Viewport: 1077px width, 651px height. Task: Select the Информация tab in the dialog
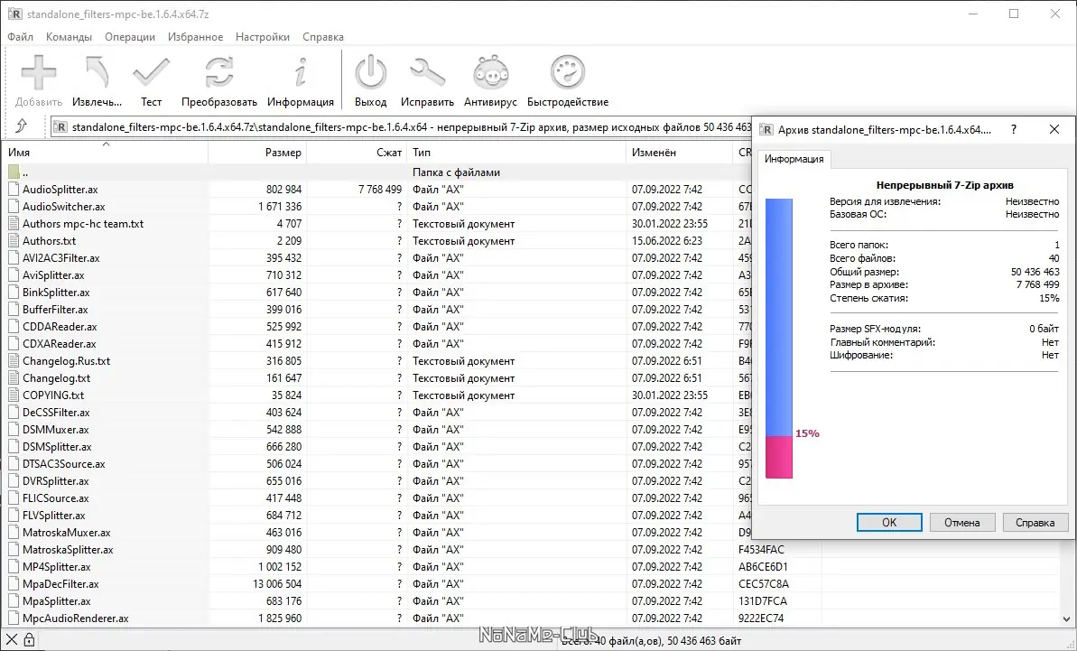[x=794, y=159]
